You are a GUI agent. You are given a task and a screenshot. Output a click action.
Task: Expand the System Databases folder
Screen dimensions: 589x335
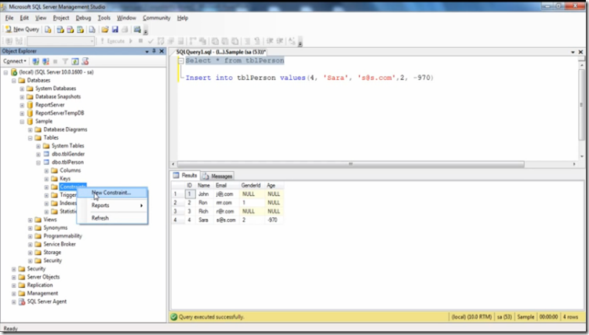point(22,89)
